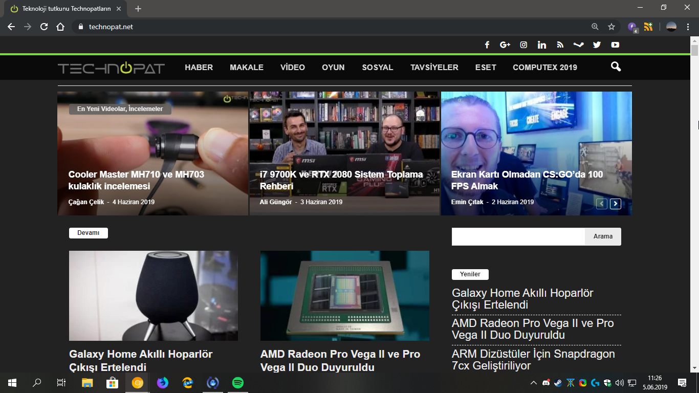Screen dimensions: 699x393
Task: Open ARM Dizüstüler Snapdragon 7cx article link
Action: pyautogui.click(x=533, y=360)
